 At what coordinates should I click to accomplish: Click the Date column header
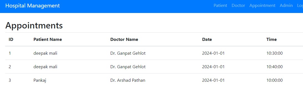pyautogui.click(x=207, y=39)
